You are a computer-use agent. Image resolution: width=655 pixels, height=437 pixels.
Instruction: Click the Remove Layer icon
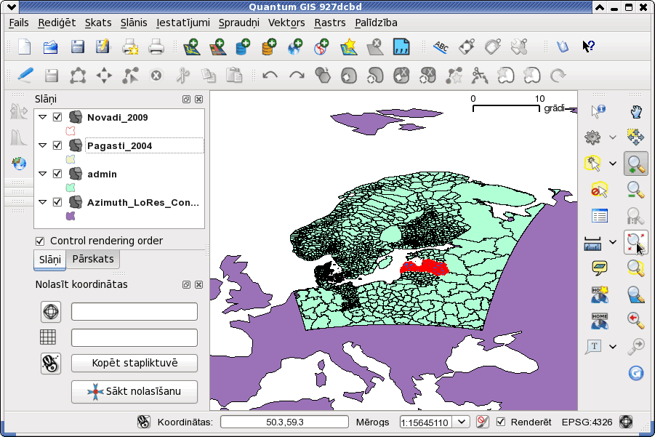pyautogui.click(x=374, y=47)
